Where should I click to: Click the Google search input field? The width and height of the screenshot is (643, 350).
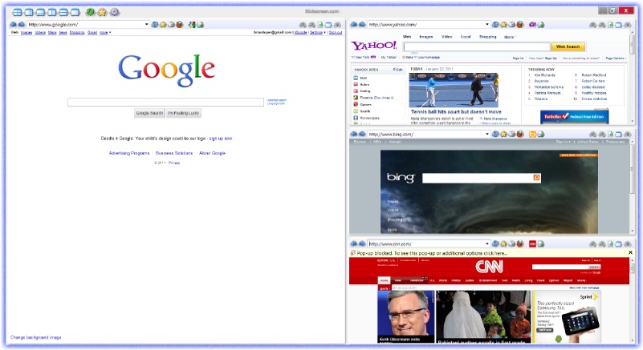(165, 102)
